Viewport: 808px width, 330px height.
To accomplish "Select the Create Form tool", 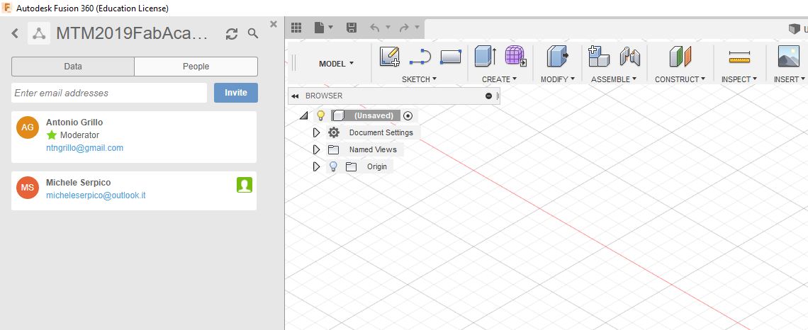I will click(515, 56).
